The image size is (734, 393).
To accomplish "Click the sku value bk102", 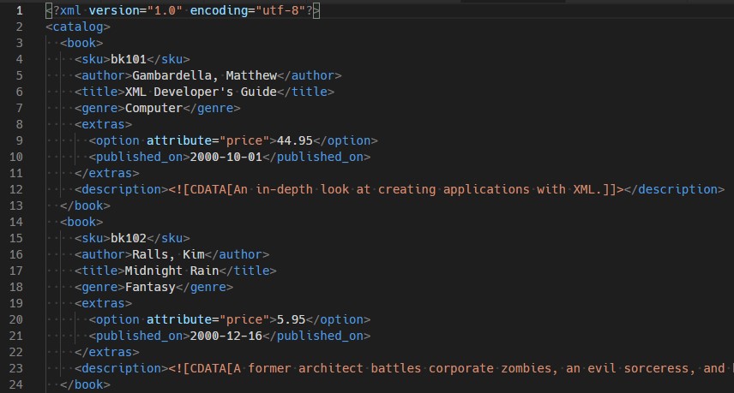I will (129, 238).
